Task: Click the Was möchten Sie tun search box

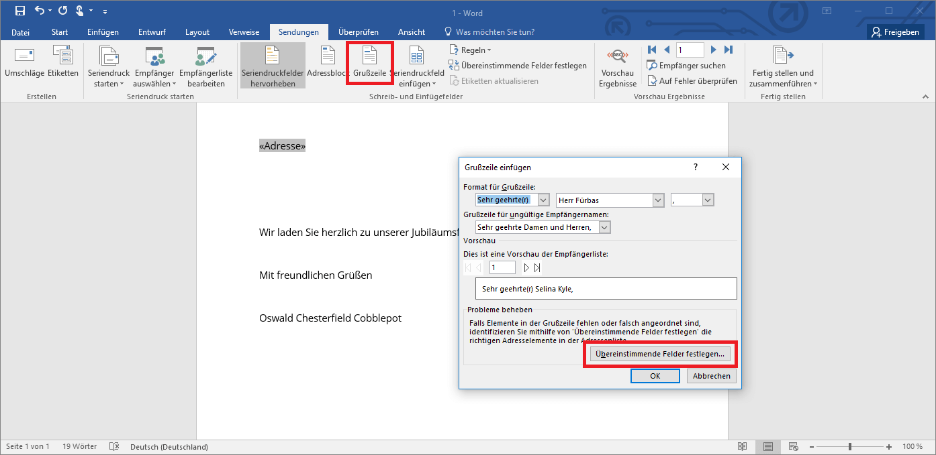Action: [489, 32]
